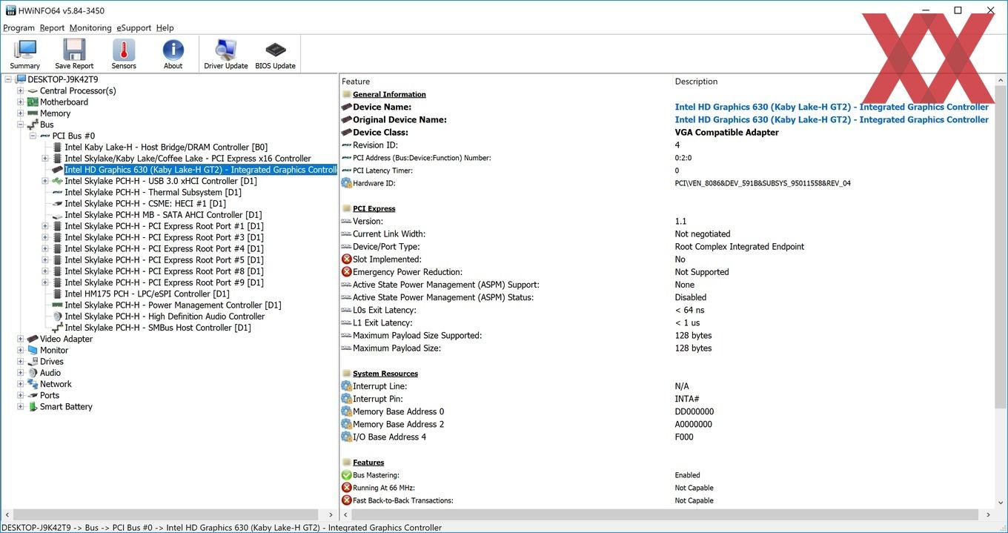Click the Device Name value link
The height and width of the screenshot is (533, 1008).
832,107
